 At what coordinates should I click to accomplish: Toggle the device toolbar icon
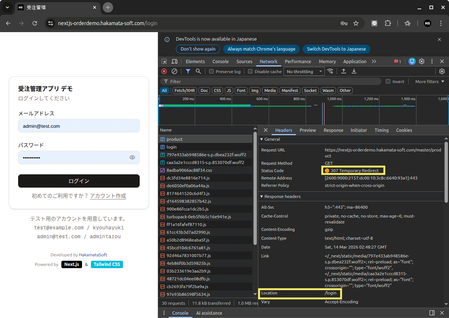[x=174, y=61]
